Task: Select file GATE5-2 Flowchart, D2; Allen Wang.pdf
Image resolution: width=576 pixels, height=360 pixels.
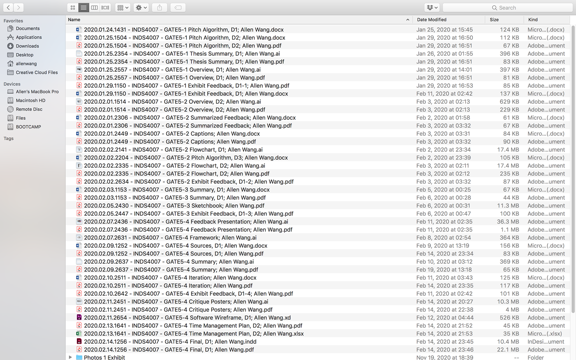Action: pos(177,173)
